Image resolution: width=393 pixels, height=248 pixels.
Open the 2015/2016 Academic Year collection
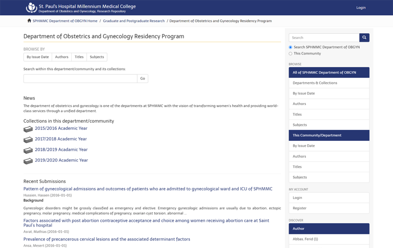(x=61, y=128)
